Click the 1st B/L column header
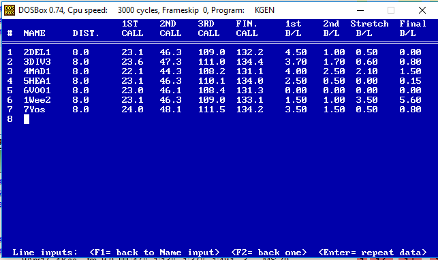This screenshot has height=260, width=438. point(294,29)
